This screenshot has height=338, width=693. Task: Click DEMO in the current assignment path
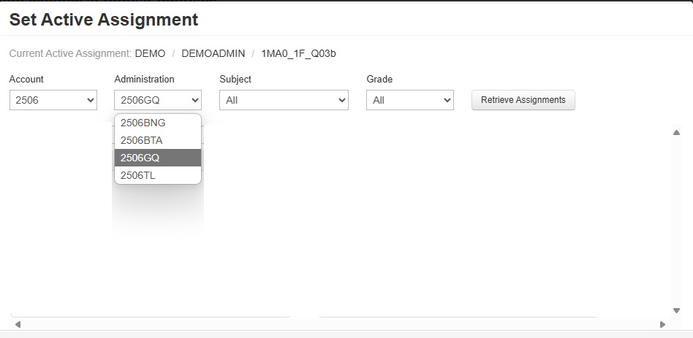point(150,53)
